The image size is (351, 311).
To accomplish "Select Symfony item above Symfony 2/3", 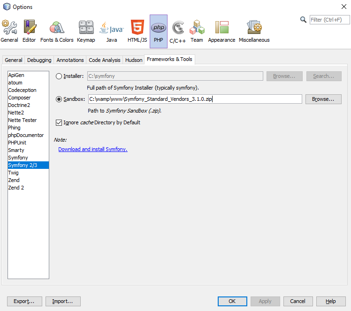I will click(x=28, y=158).
